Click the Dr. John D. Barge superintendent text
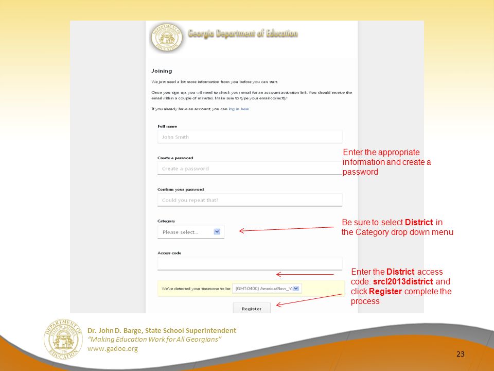Viewport: 494px width, 371px height. tap(162, 330)
